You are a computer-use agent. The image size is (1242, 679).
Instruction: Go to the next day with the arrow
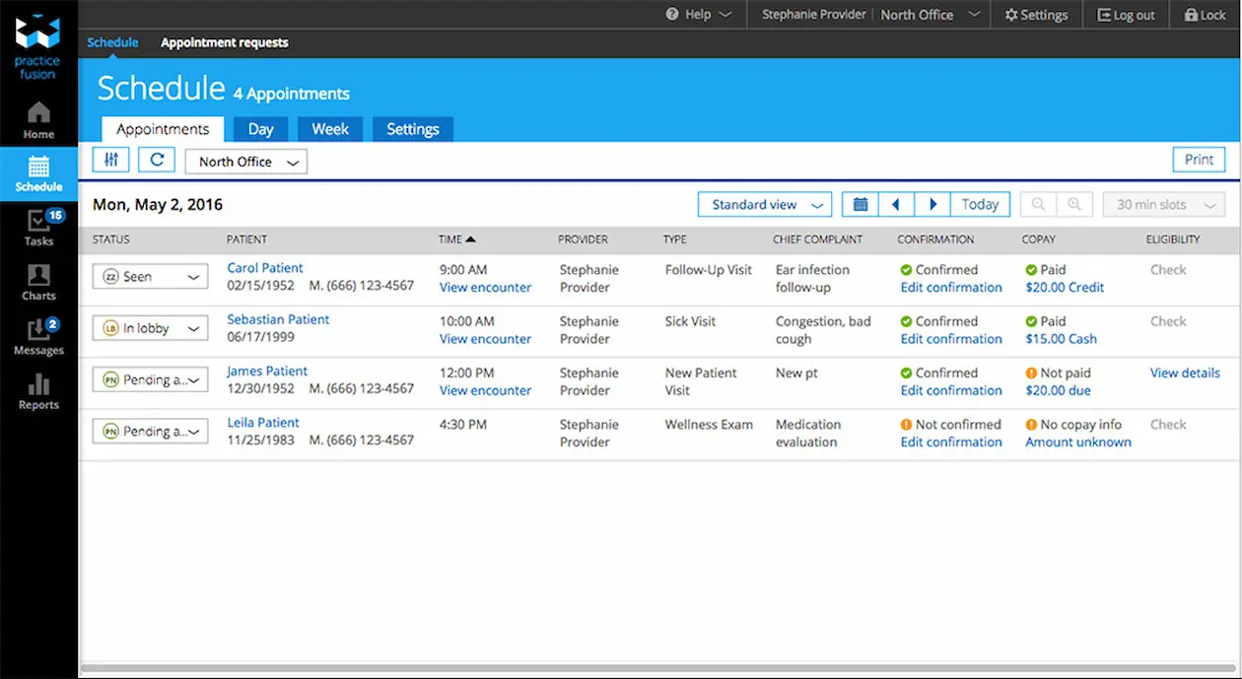click(x=932, y=204)
